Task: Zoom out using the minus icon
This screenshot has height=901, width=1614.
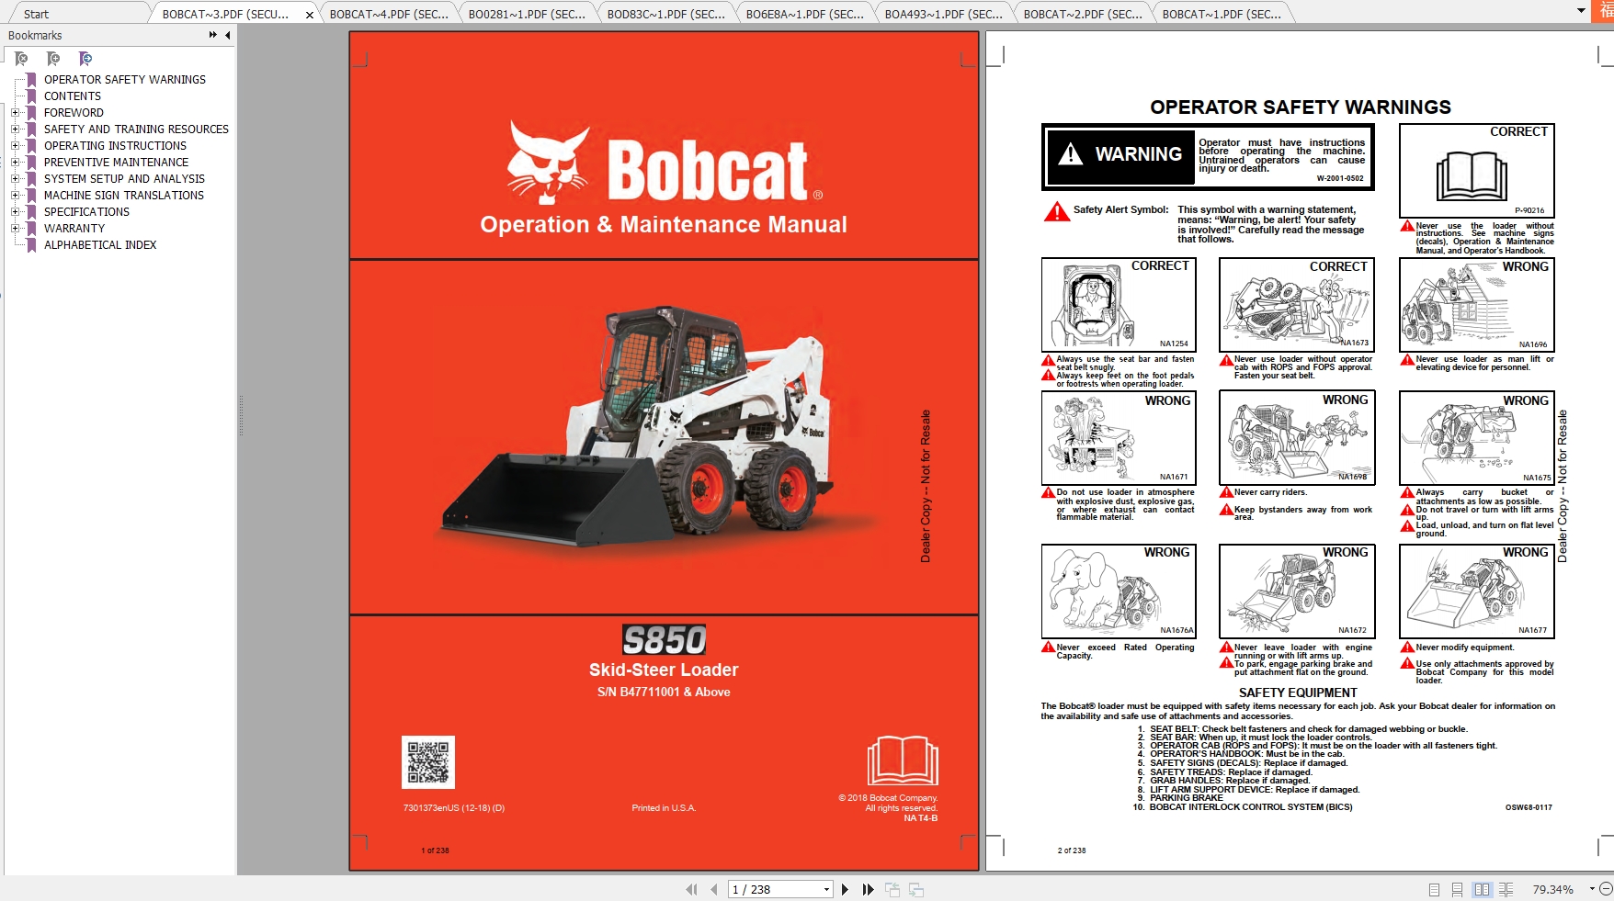Action: 1605,888
